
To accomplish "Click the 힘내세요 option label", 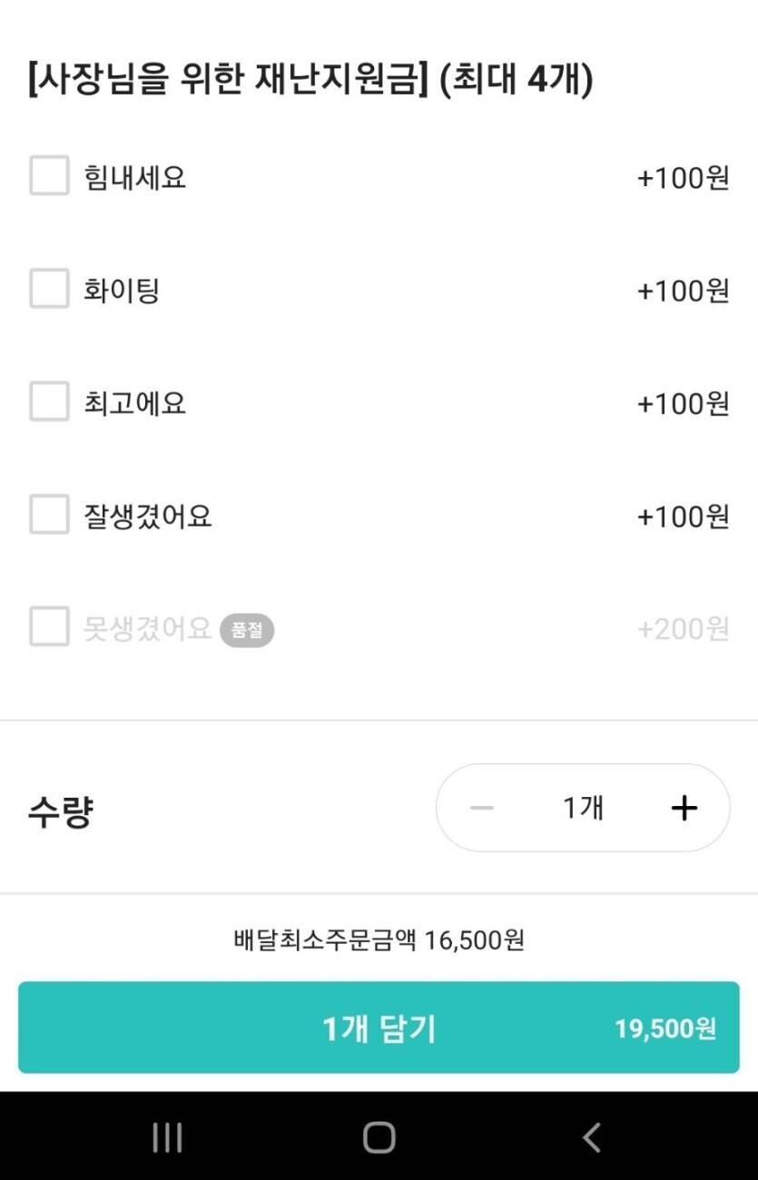I will click(x=134, y=177).
